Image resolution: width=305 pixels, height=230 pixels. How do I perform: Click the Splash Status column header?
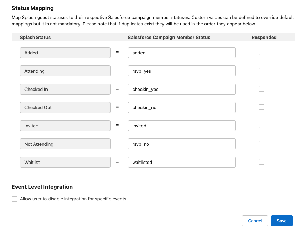click(35, 38)
